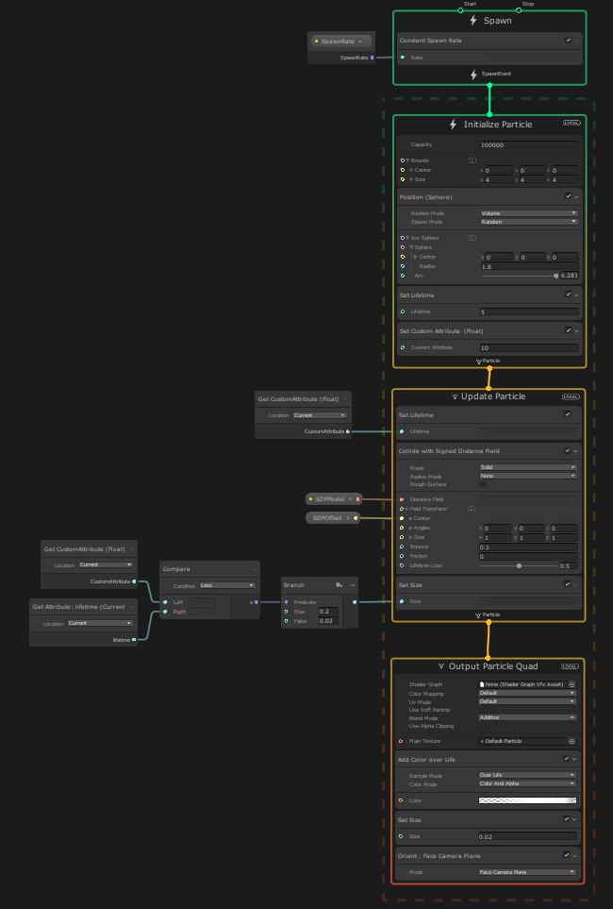The width and height of the screenshot is (613, 909).
Task: Click the Branch node type settings icon
Action: click(x=339, y=585)
